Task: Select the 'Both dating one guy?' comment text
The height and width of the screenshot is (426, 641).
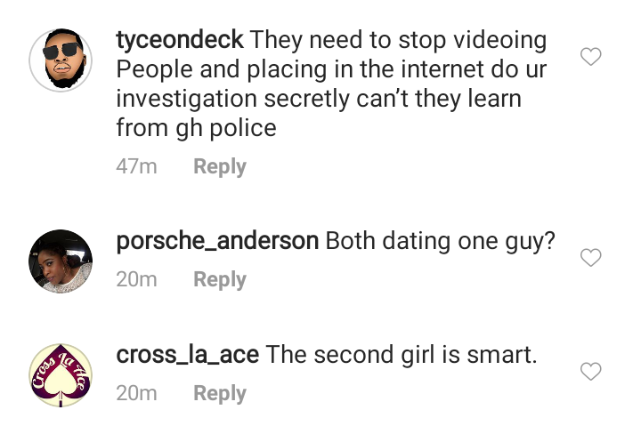Action: tap(441, 241)
